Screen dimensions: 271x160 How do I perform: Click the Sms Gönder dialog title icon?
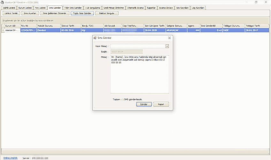tap(95, 38)
